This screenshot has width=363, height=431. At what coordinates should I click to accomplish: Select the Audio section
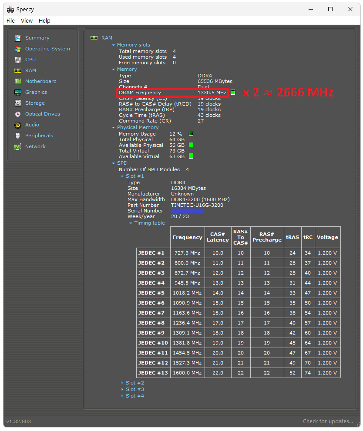[32, 125]
